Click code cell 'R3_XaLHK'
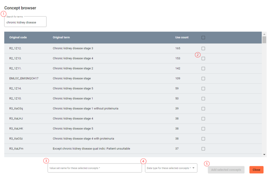 pos(16,129)
